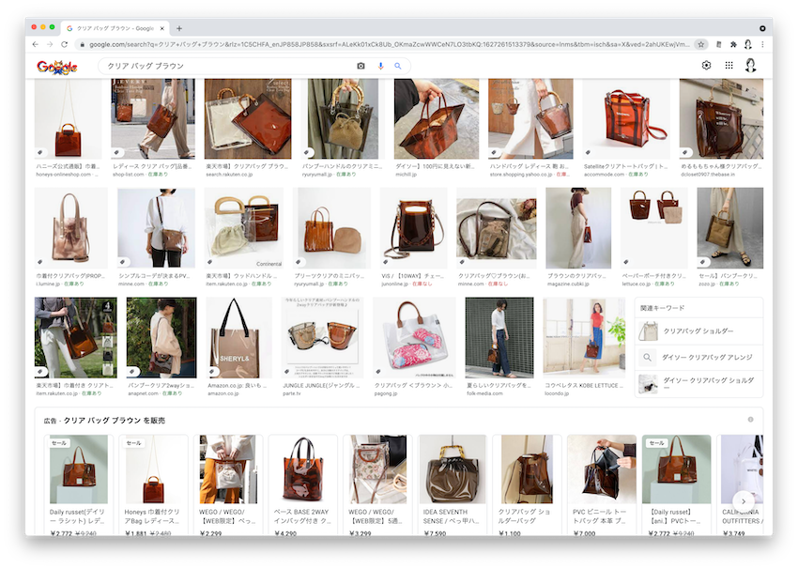Click the blue magnifier search button
The image size is (798, 569).
pos(397,66)
